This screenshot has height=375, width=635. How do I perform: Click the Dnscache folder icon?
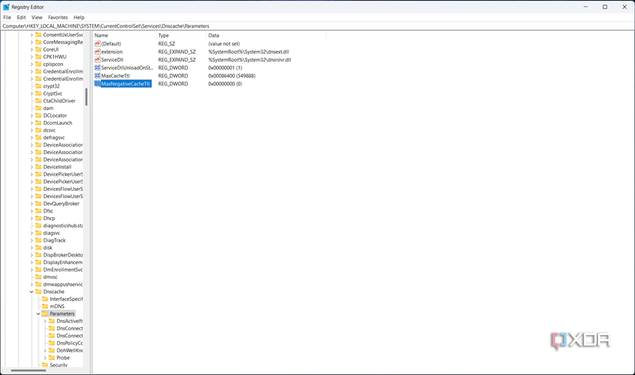point(38,292)
